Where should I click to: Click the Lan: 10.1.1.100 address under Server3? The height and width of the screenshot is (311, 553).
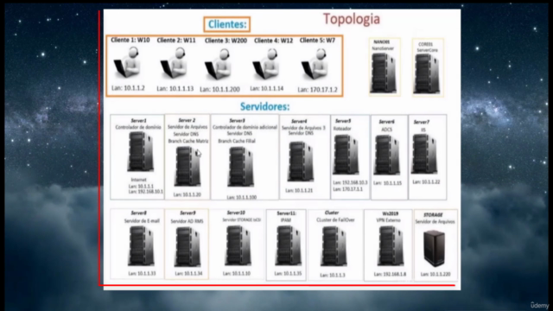[242, 198]
